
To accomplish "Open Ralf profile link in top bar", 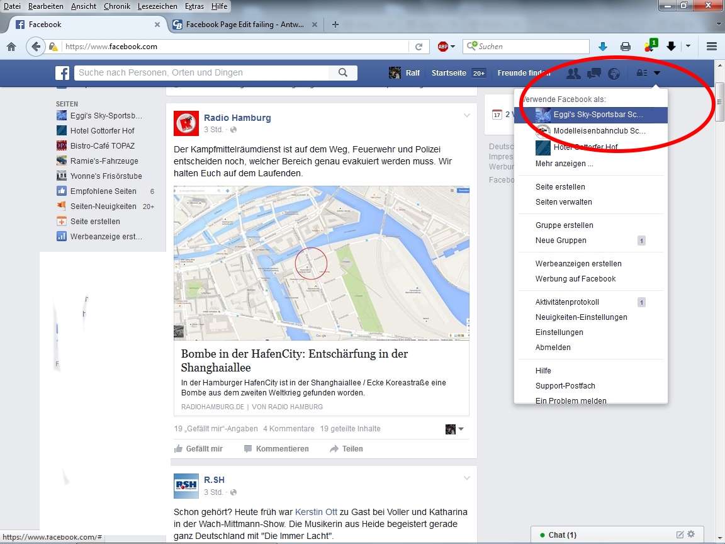I will 404,72.
